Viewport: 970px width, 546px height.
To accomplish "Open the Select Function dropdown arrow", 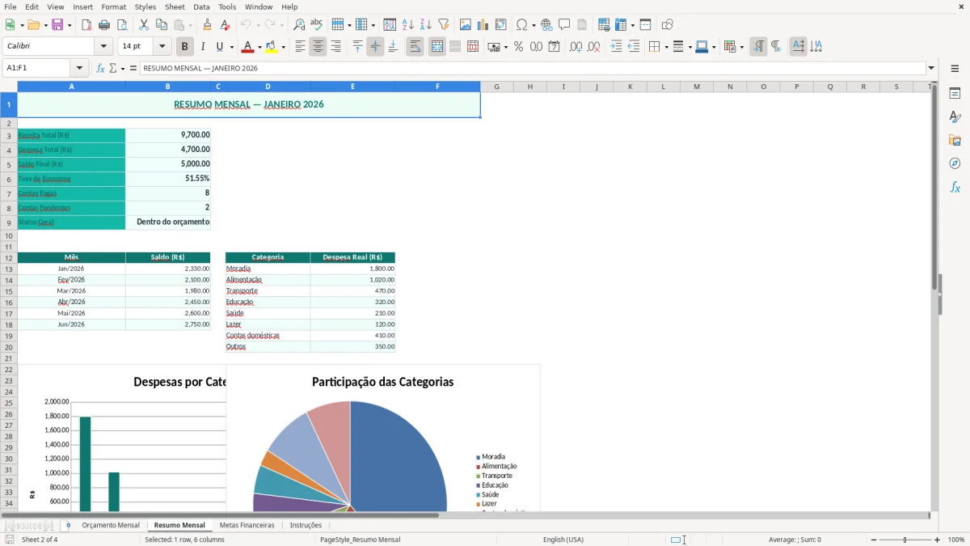I will pyautogui.click(x=123, y=68).
